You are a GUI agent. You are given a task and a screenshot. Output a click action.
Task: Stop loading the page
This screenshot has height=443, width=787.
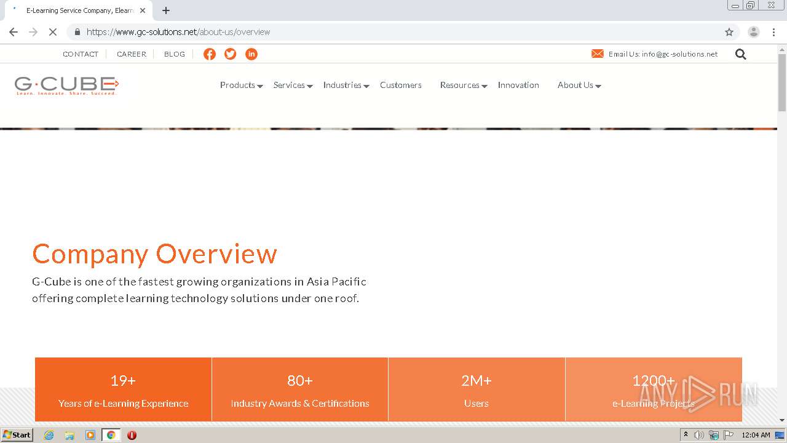pos(53,32)
